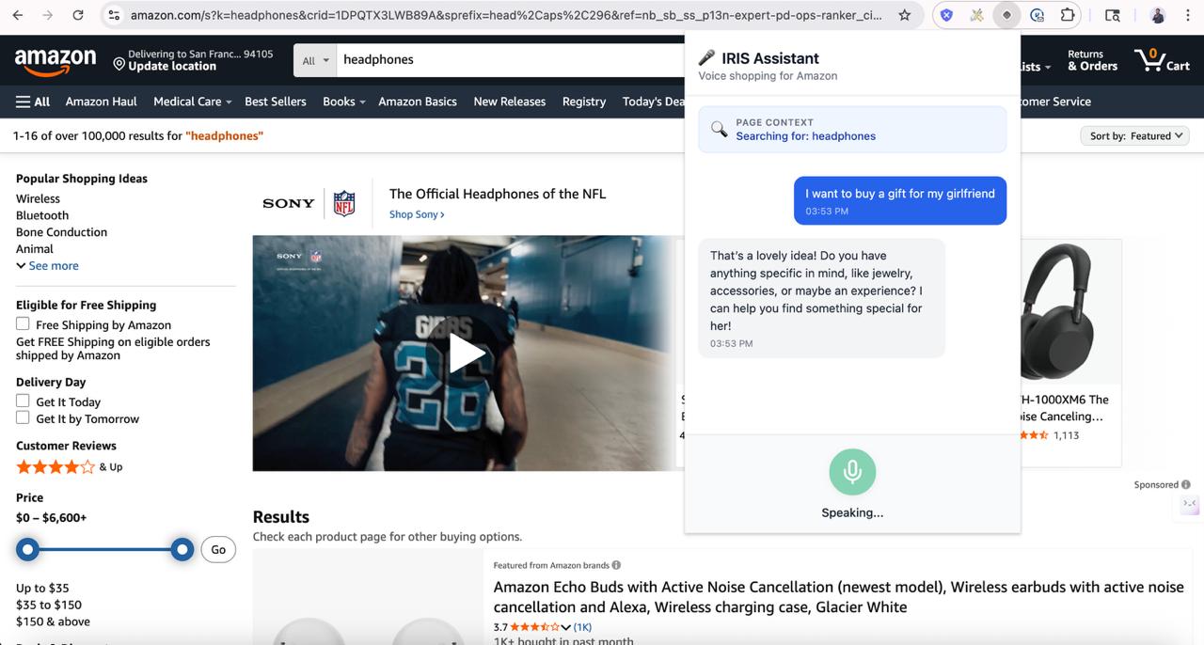Screen dimensions: 1204x645
Task: Open the Cart icon
Action: coord(1163,59)
